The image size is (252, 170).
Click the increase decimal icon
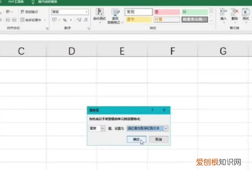pos(79,20)
